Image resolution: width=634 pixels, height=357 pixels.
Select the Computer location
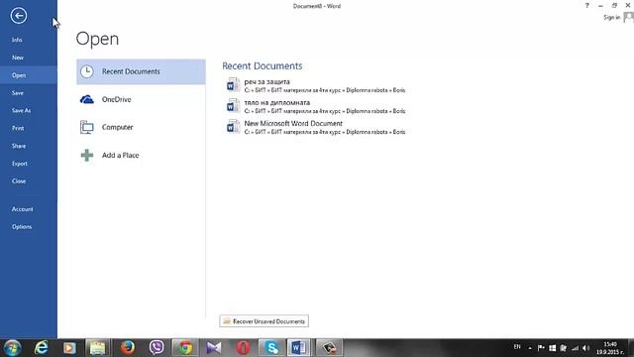[x=141, y=127]
